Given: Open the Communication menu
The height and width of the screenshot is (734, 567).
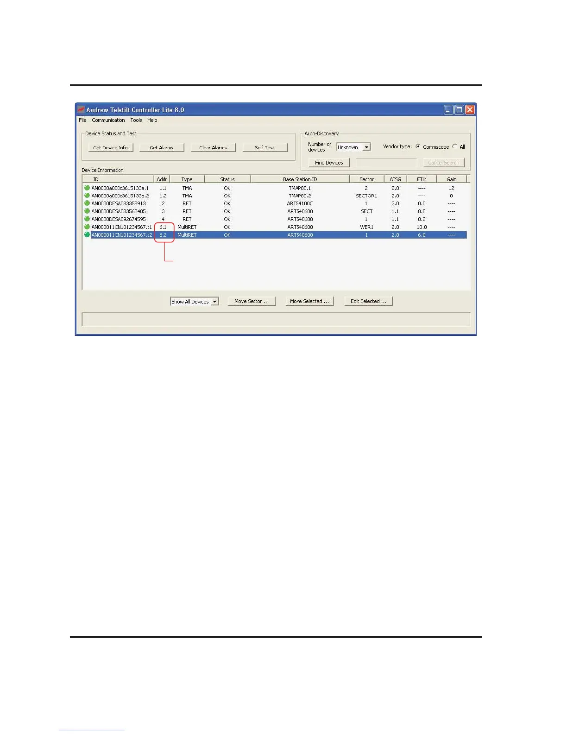Looking at the screenshot, I should 108,120.
